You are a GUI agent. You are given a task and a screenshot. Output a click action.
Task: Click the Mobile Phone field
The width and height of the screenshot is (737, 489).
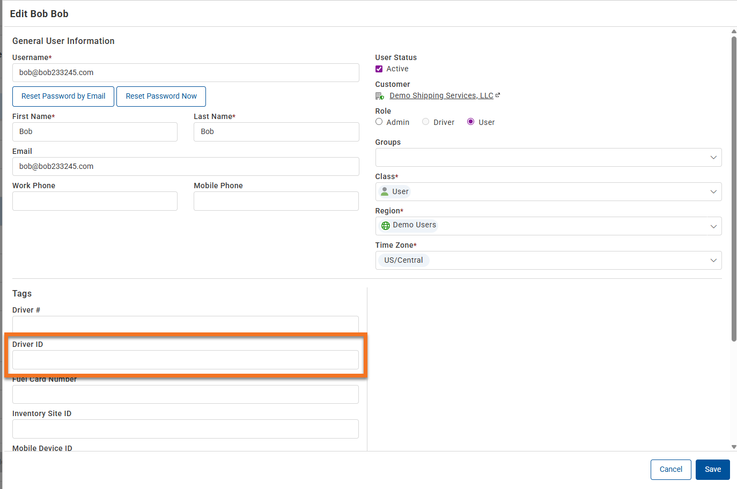coord(276,201)
